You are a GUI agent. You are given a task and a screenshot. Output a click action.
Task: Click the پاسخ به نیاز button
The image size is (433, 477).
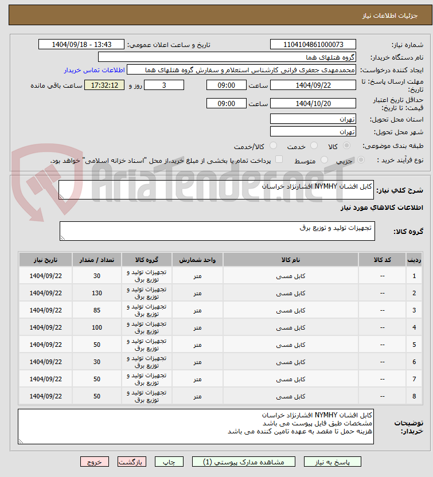click(332, 462)
